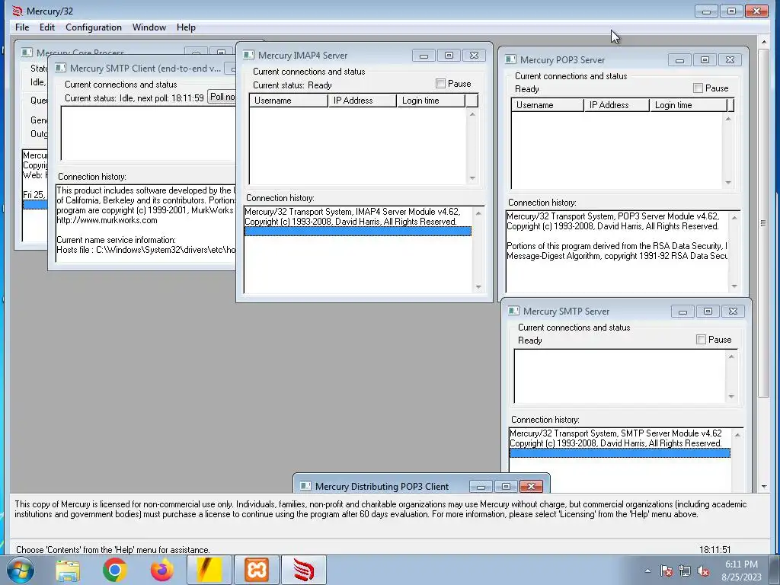Viewport: 780px width, 585px height.
Task: Minimize the Mercury SMTP Server window
Action: 682,312
